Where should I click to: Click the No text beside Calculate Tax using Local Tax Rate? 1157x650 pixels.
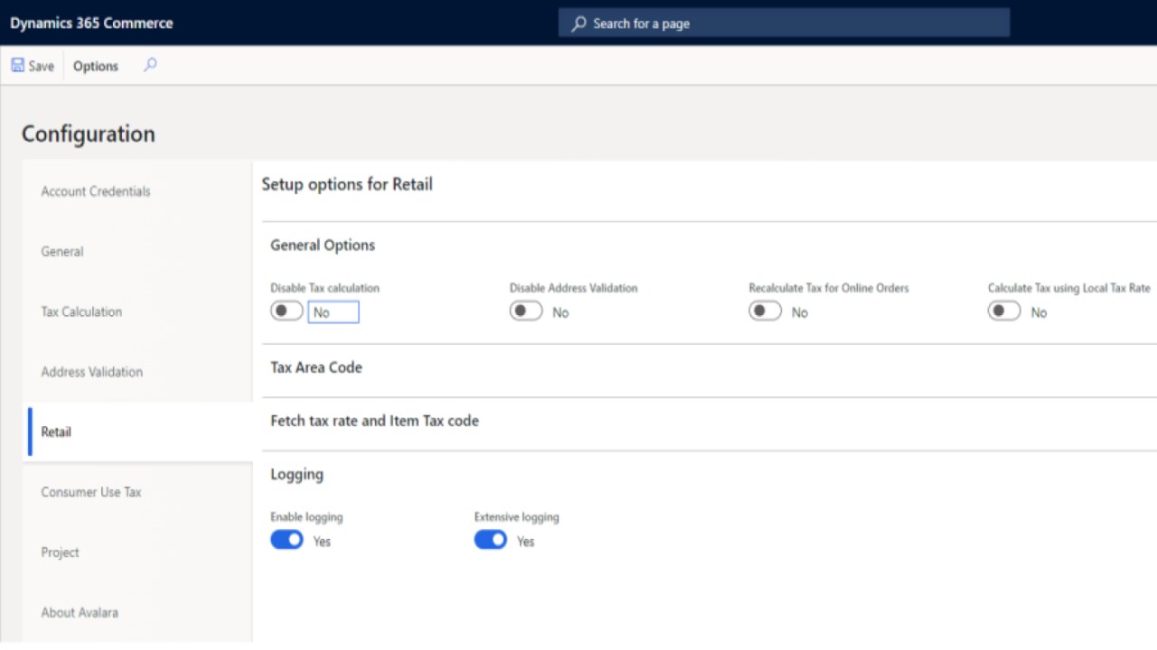[x=1039, y=313]
